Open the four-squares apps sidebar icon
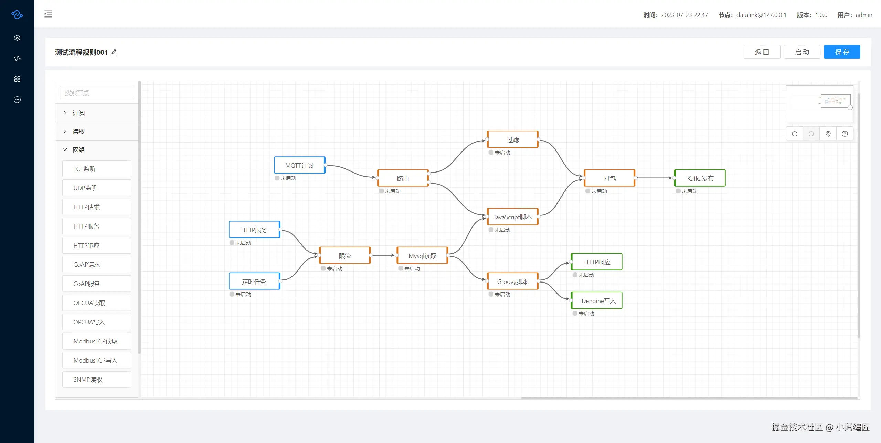Viewport: 881px width, 443px height. (17, 79)
